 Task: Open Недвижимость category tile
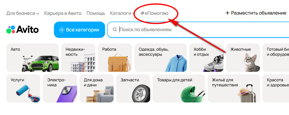(x=78, y=57)
